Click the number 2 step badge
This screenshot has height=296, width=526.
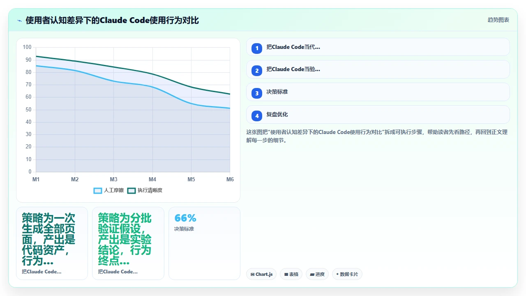coord(257,71)
